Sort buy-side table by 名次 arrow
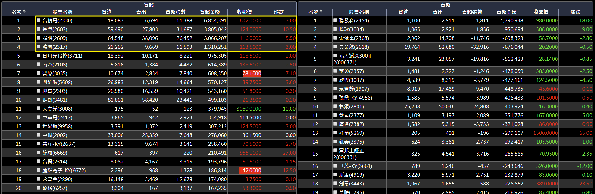595x194 pixels. tap(24, 12)
